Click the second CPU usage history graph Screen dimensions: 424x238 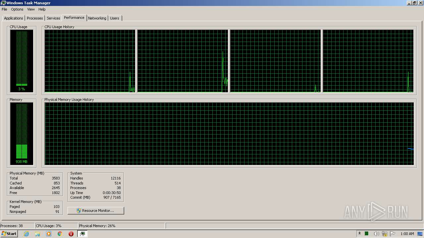tap(183, 61)
